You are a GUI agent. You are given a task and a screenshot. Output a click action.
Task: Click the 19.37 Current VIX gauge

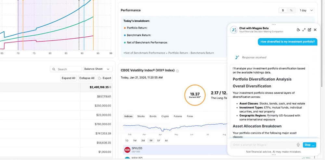click(195, 95)
